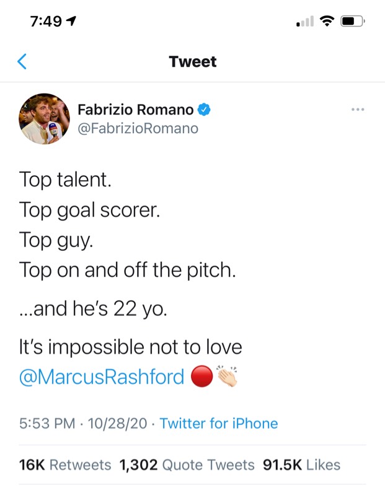Image resolution: width=385 pixels, height=488 pixels.
Task: Open the @MarcusRashford mention link
Action: [102, 377]
